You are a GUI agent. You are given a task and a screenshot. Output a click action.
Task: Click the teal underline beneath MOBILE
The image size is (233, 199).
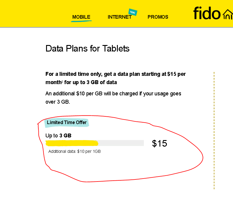click(81, 21)
